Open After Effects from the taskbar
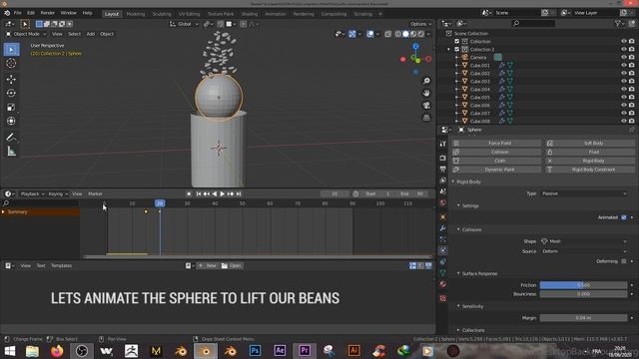This screenshot has height=359, width=639. (280, 351)
